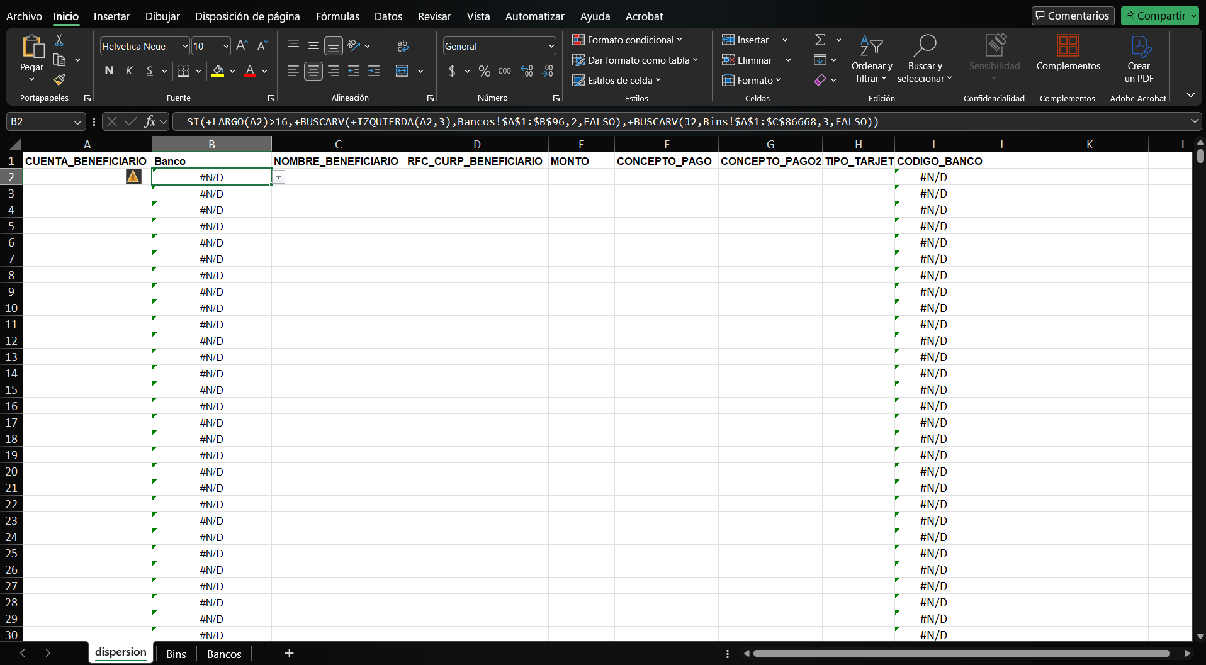
Task: Toggle bottom vertical alignment
Action: pos(333,45)
